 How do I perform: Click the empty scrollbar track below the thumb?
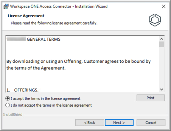click(161, 67)
